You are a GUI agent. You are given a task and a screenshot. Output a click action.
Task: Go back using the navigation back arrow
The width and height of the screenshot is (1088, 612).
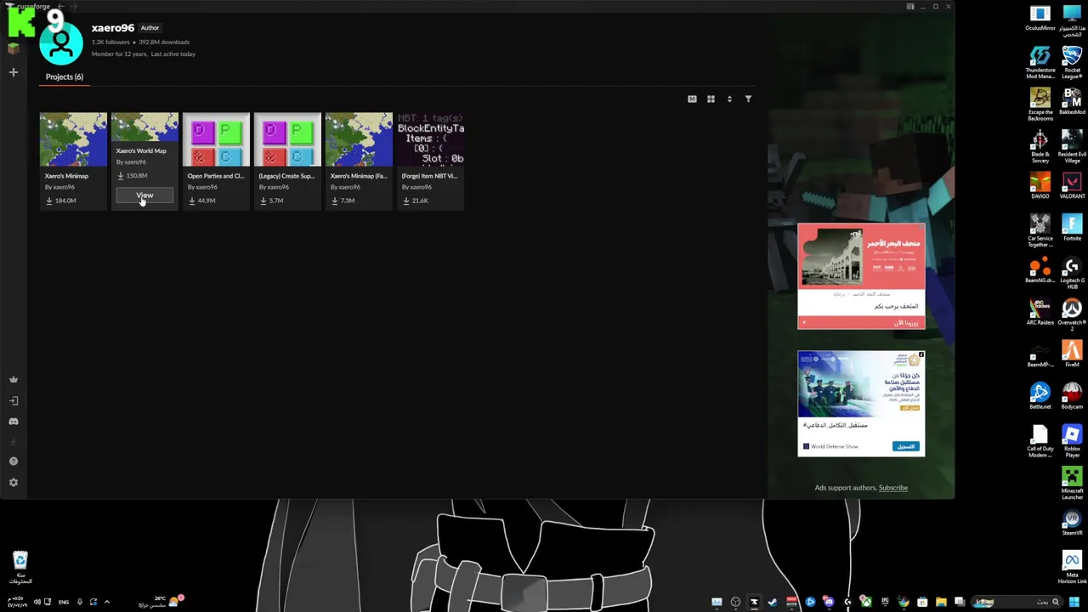pos(61,7)
